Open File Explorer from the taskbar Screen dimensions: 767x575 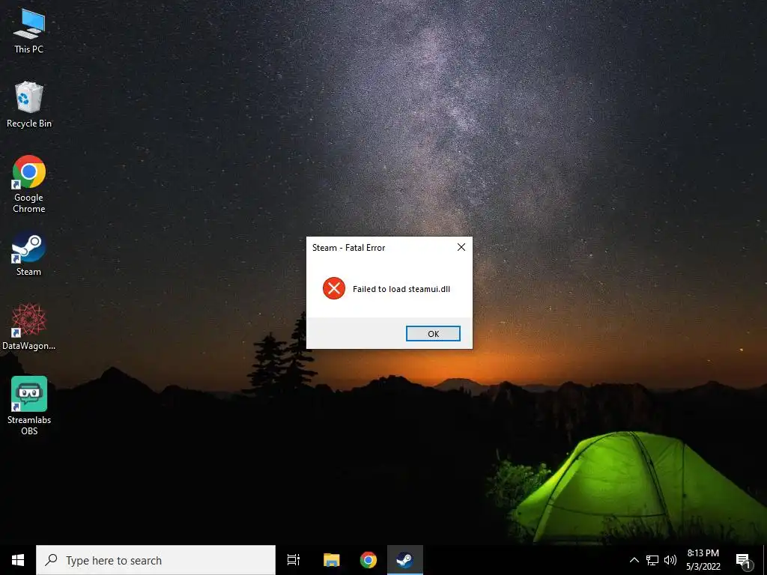pyautogui.click(x=331, y=560)
